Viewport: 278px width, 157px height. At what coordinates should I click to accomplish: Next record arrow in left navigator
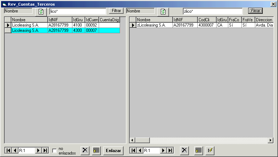click(x=39, y=151)
